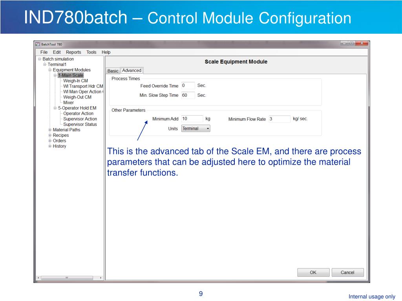402x301 pixels.
Task: Select Orders label in tree
Action: point(60,141)
